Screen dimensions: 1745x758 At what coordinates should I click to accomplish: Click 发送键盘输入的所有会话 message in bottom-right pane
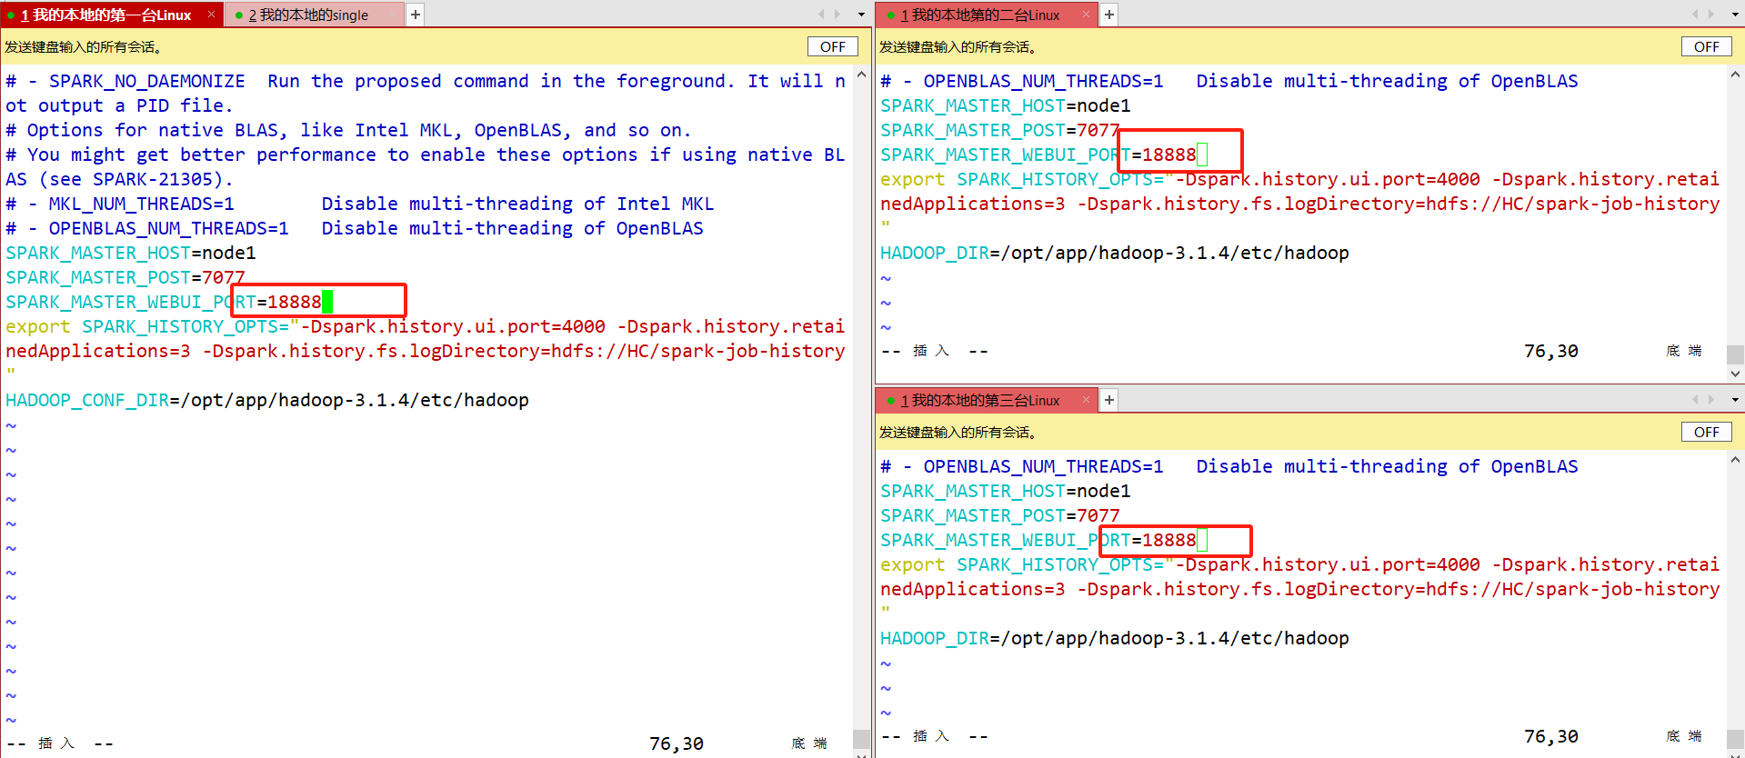tap(958, 433)
